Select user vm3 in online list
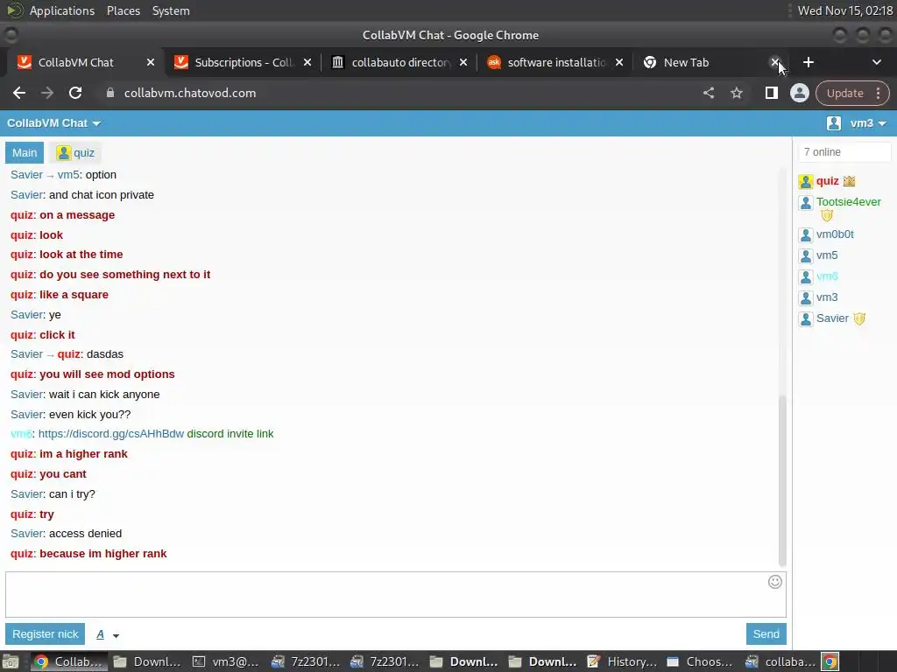This screenshot has width=897, height=672. pyautogui.click(x=827, y=297)
